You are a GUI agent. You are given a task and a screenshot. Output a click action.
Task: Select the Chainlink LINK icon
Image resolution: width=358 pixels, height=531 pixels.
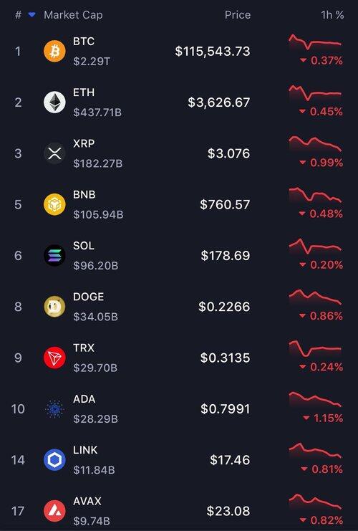(54, 460)
